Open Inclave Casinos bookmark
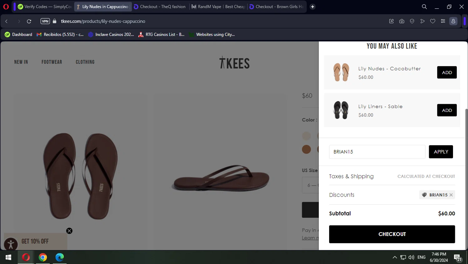Screen dimensions: 468x264 pyautogui.click(x=111, y=35)
